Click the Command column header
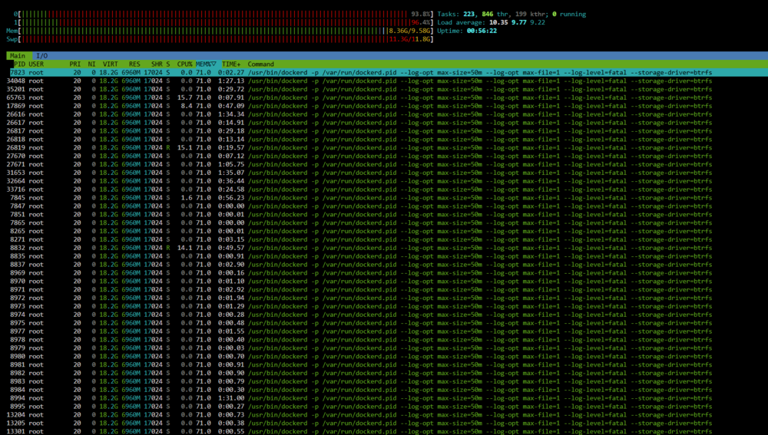The width and height of the screenshot is (768, 435). point(260,64)
